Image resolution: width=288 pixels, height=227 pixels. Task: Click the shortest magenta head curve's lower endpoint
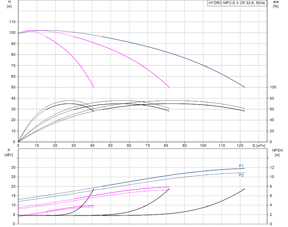click(93, 87)
